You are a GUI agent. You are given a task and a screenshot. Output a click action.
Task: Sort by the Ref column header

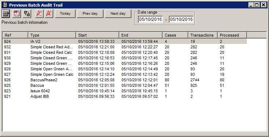tap(15, 35)
